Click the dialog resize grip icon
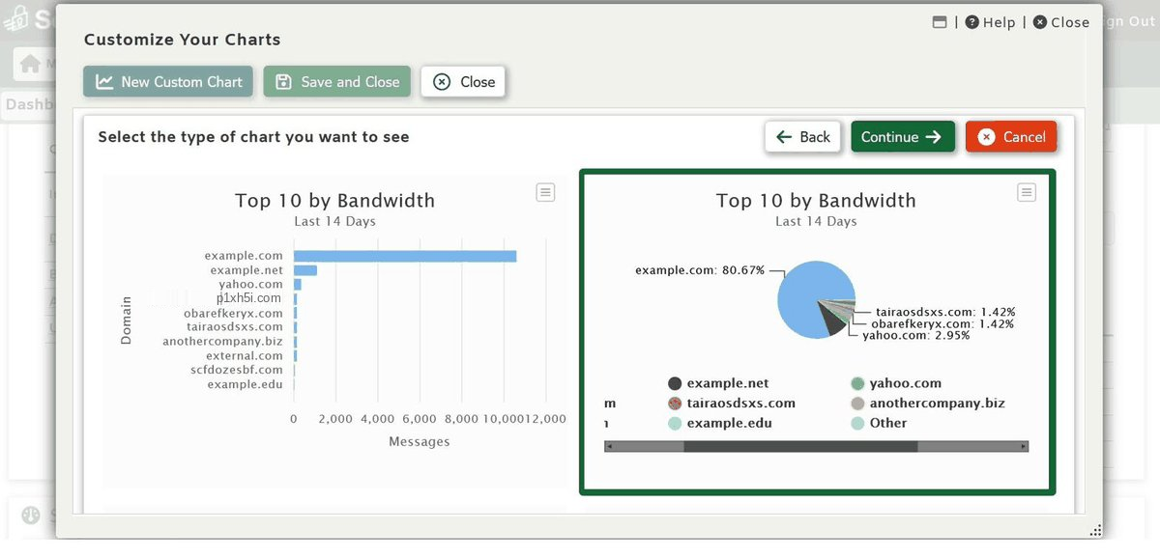 [1095, 530]
